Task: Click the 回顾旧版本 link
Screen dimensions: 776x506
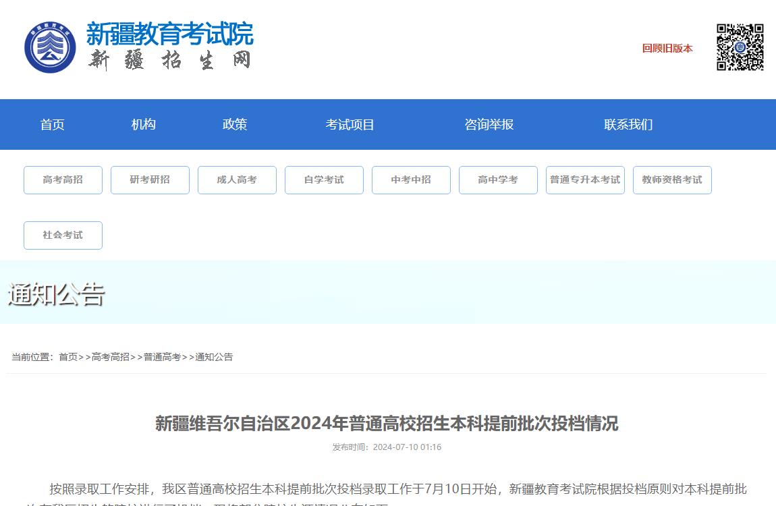Action: coord(666,48)
